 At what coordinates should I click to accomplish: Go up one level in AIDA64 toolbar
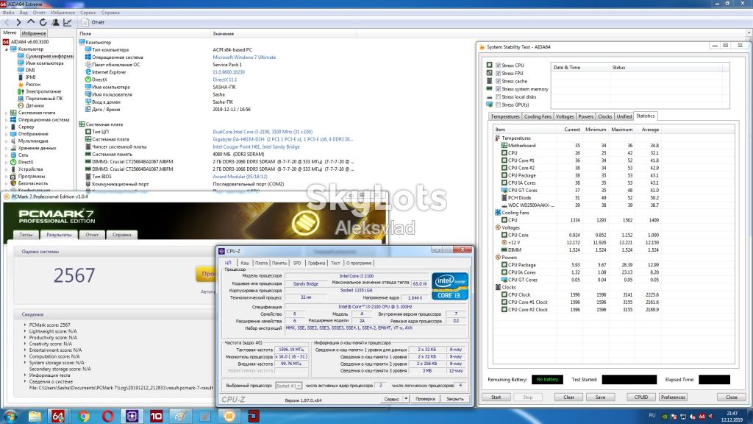31,22
